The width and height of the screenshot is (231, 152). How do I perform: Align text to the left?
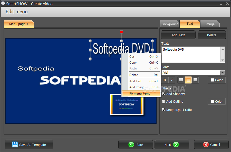click(181, 80)
